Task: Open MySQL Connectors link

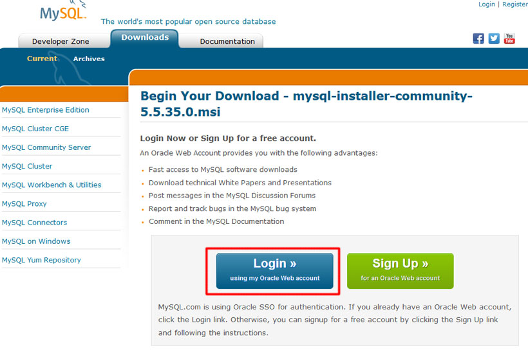Action: [34, 223]
